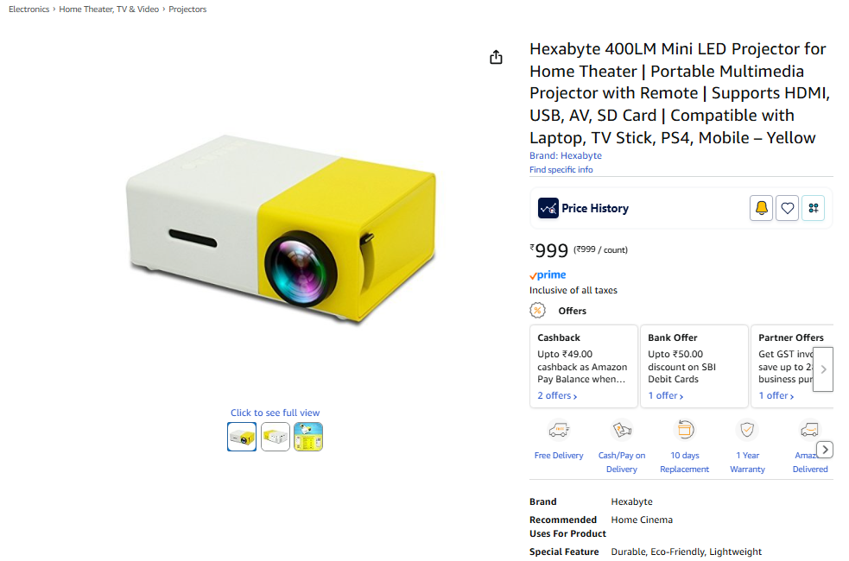Image resolution: width=849 pixels, height=561 pixels.
Task: Select first thumbnail of yellow projector
Action: point(242,437)
